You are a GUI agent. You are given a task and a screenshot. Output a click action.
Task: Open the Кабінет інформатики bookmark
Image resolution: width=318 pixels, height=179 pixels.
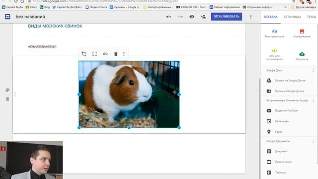(x=225, y=7)
